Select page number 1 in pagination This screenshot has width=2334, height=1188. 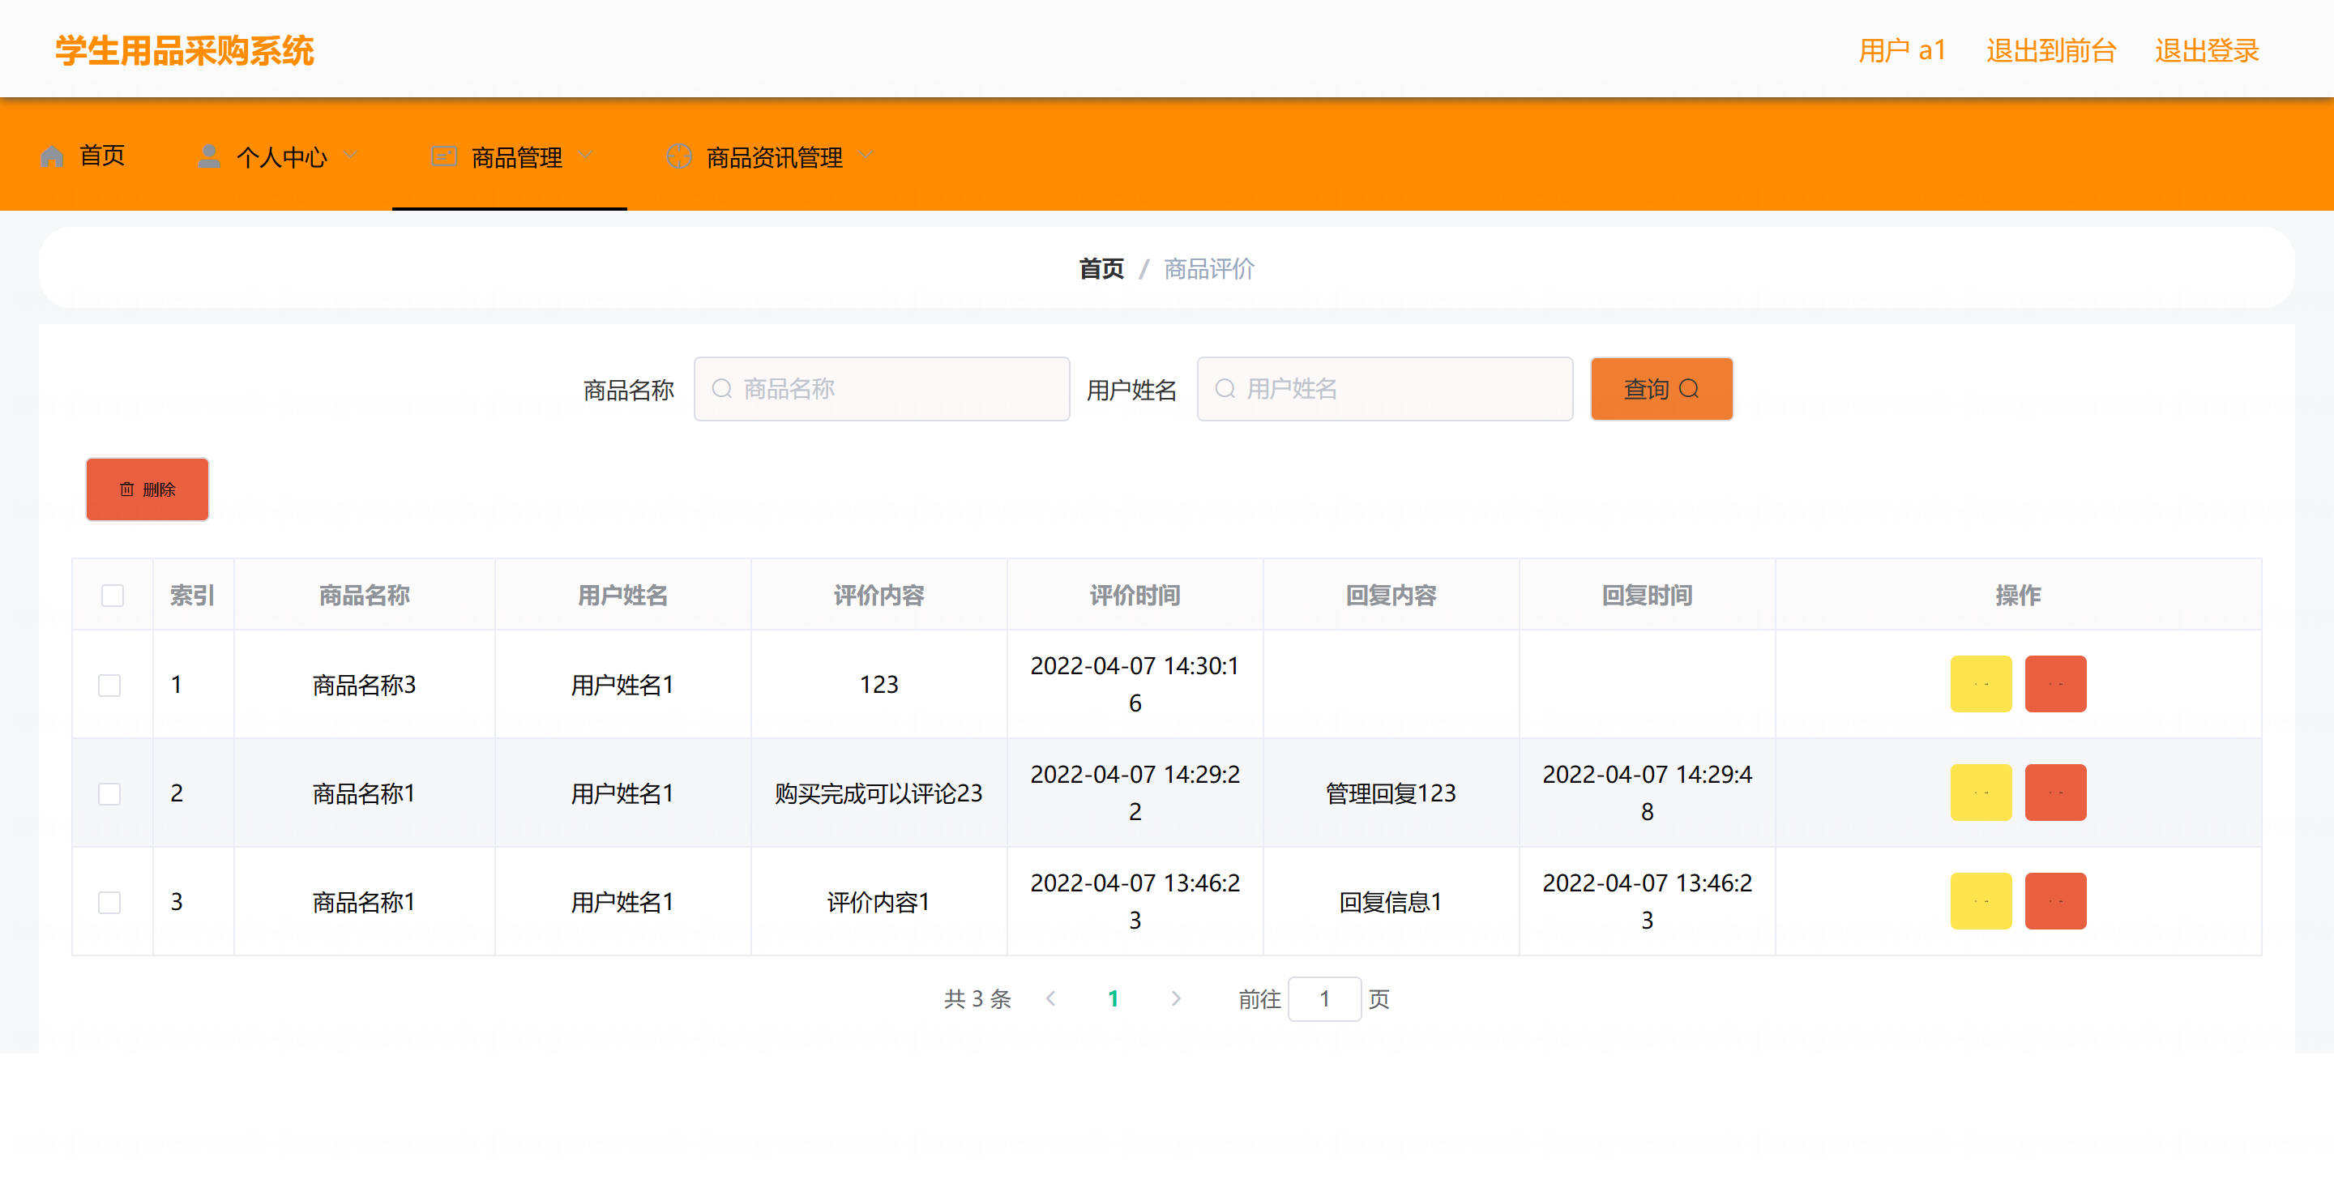(x=1113, y=998)
